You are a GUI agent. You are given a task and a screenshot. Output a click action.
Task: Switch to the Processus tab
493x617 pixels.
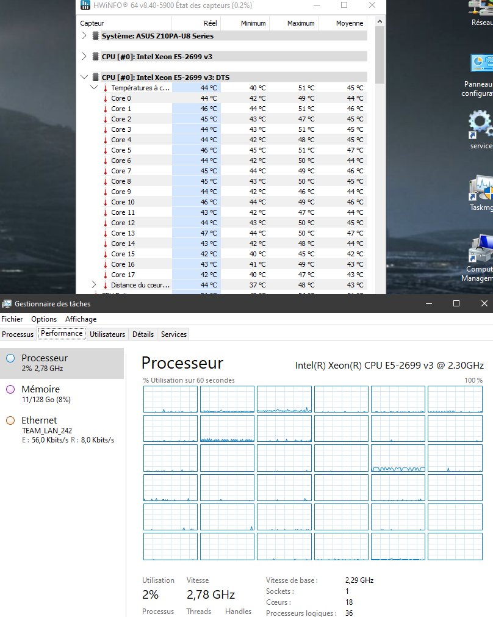pyautogui.click(x=18, y=334)
